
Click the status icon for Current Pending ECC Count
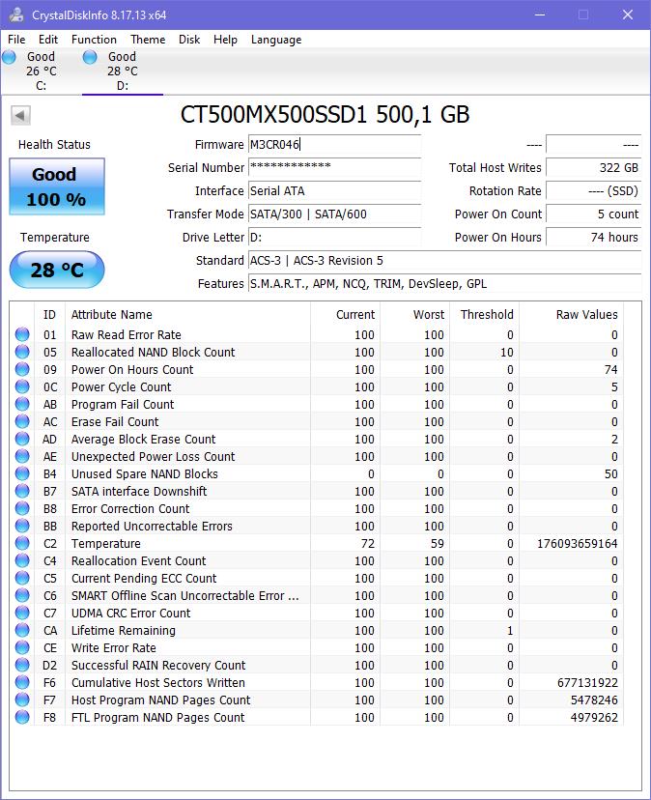[x=22, y=578]
